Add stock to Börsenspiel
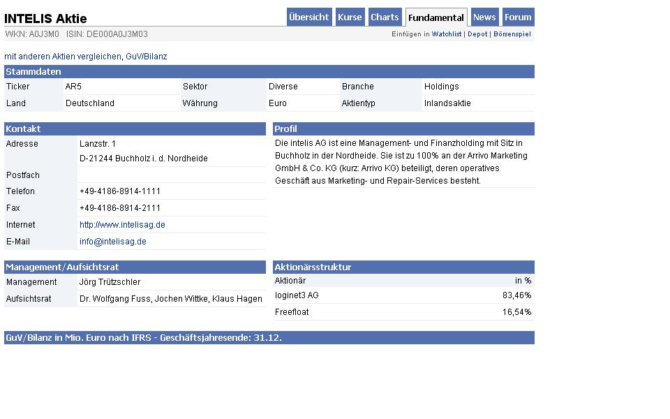The height and width of the screenshot is (419, 670). [512, 34]
